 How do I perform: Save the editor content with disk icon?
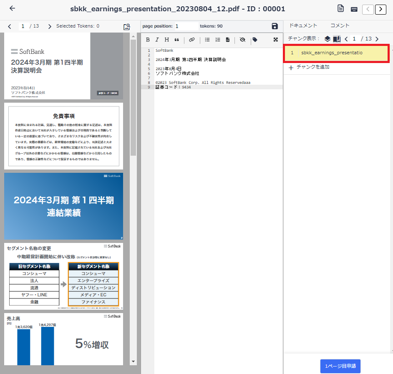[275, 26]
